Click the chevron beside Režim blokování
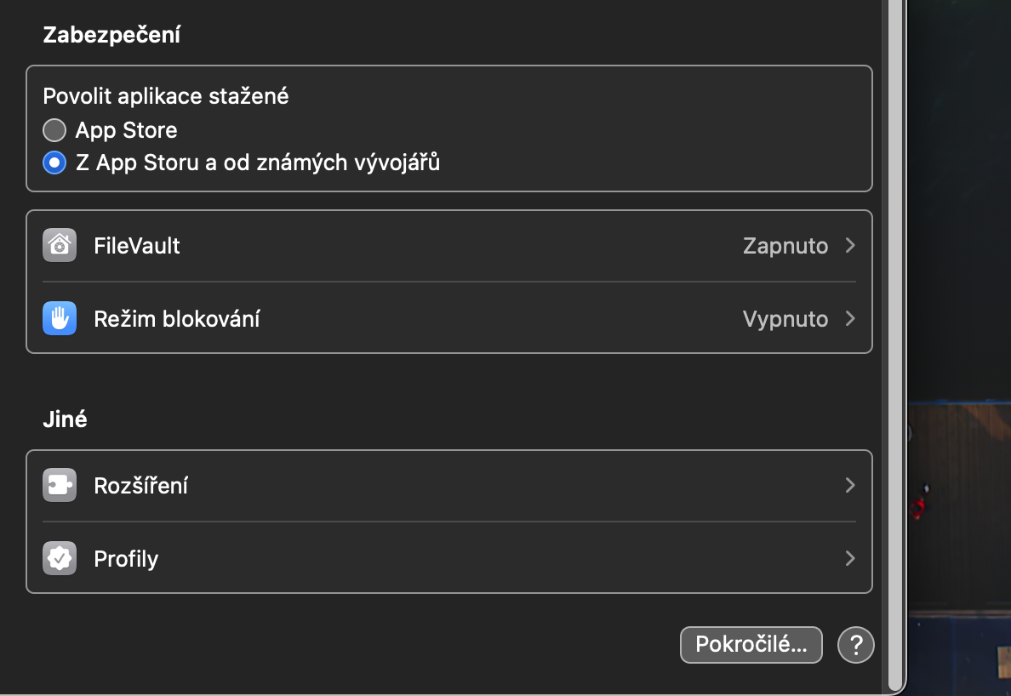The image size is (1011, 696). 849,319
